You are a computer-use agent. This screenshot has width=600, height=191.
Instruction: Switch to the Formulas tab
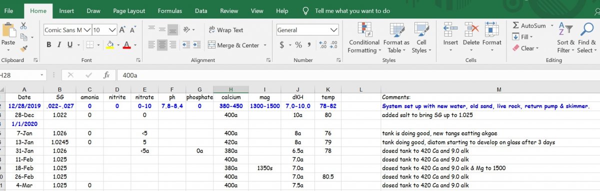pyautogui.click(x=170, y=10)
